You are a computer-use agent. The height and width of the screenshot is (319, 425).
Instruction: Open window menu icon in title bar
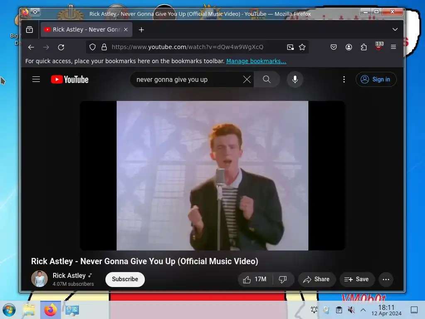click(x=25, y=12)
